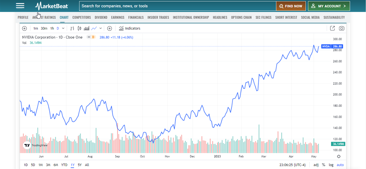Screen dimensions: 366x169
Task: Set the interval to 1m
Action: 36,29
